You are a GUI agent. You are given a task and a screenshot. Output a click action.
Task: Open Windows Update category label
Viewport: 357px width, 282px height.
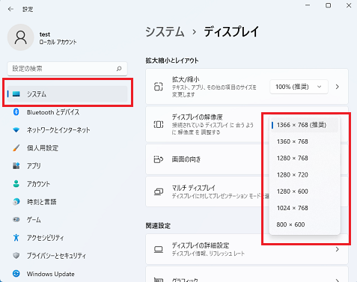coord(51,274)
